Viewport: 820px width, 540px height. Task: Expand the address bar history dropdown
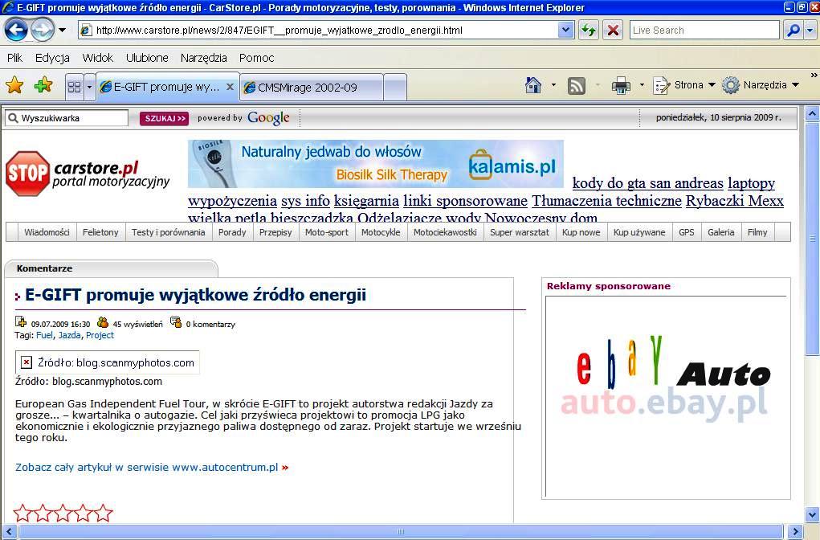coord(565,31)
